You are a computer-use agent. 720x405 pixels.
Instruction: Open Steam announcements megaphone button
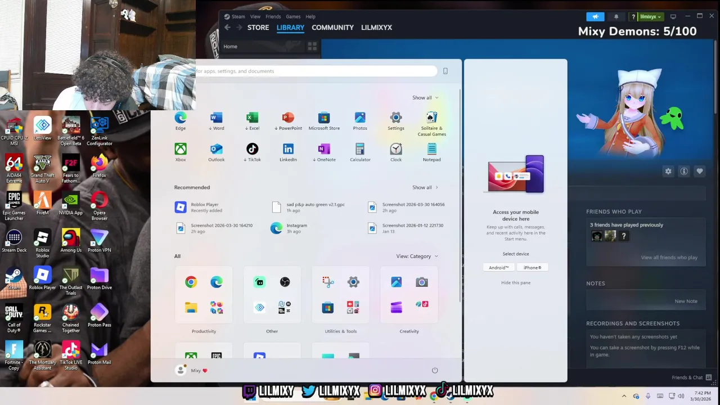click(595, 17)
